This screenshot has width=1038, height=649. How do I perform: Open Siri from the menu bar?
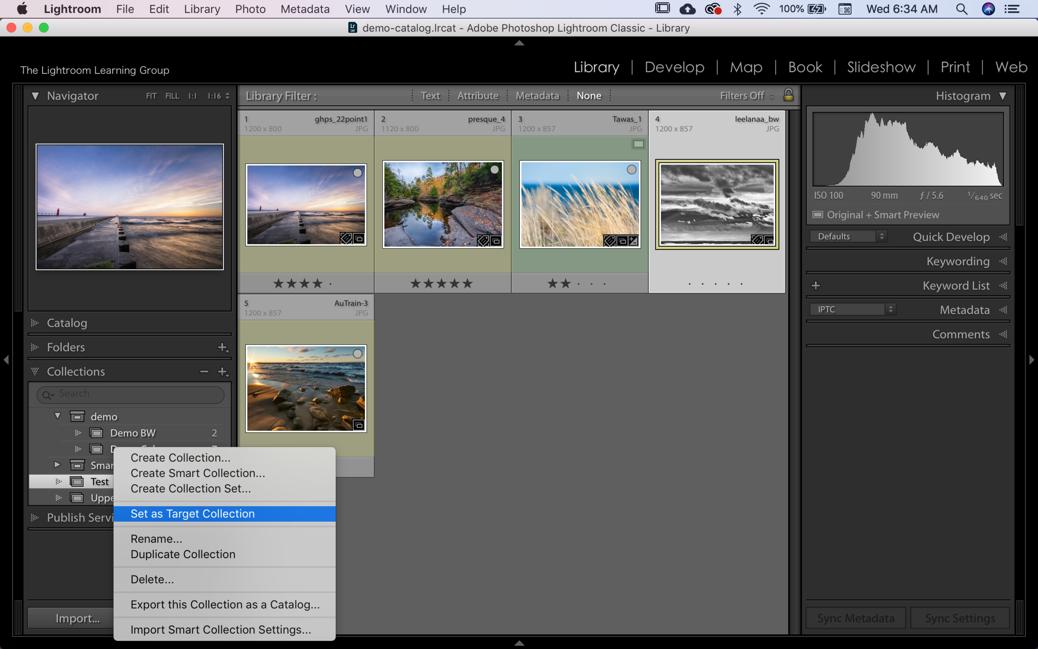988,9
